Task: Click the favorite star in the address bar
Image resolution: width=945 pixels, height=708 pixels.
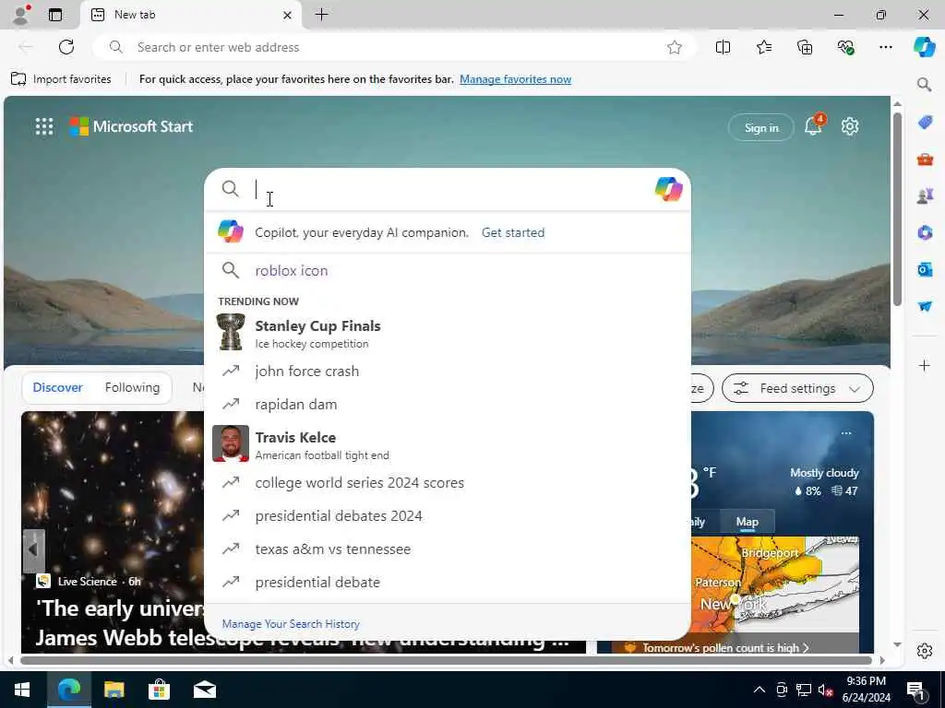Action: (x=675, y=47)
